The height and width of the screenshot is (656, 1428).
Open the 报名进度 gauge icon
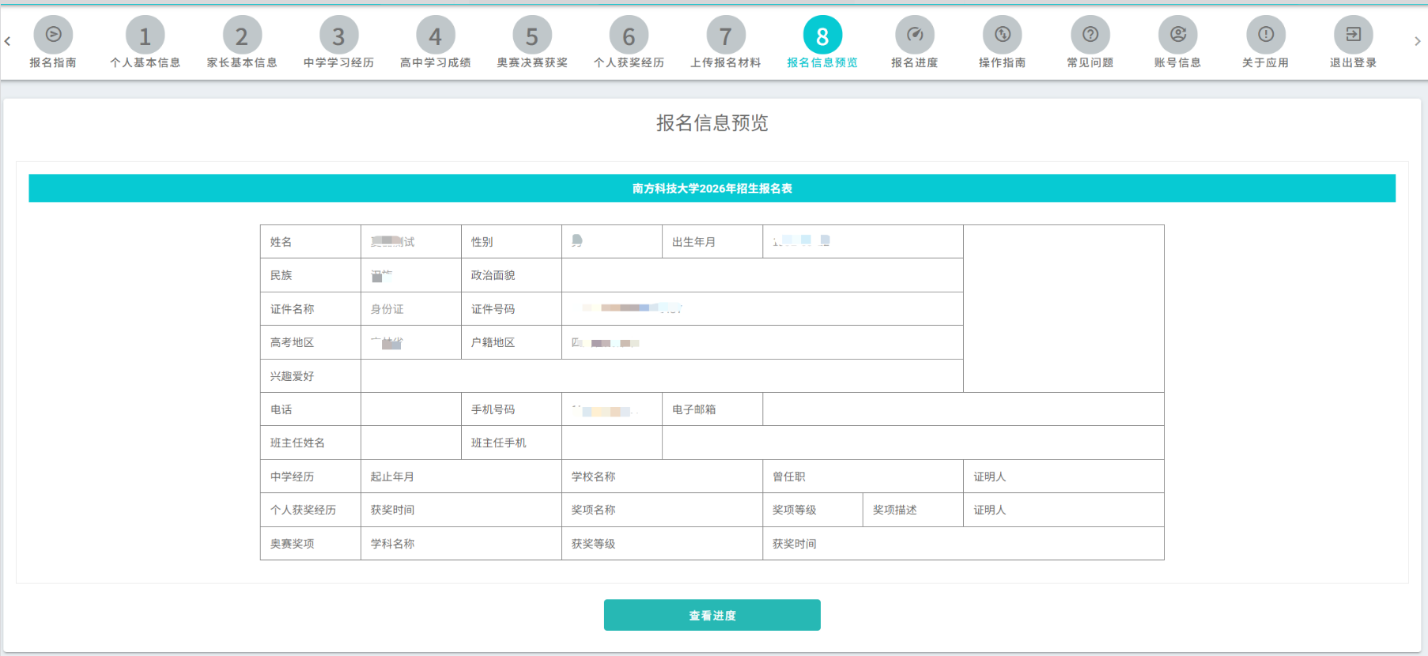tap(914, 36)
